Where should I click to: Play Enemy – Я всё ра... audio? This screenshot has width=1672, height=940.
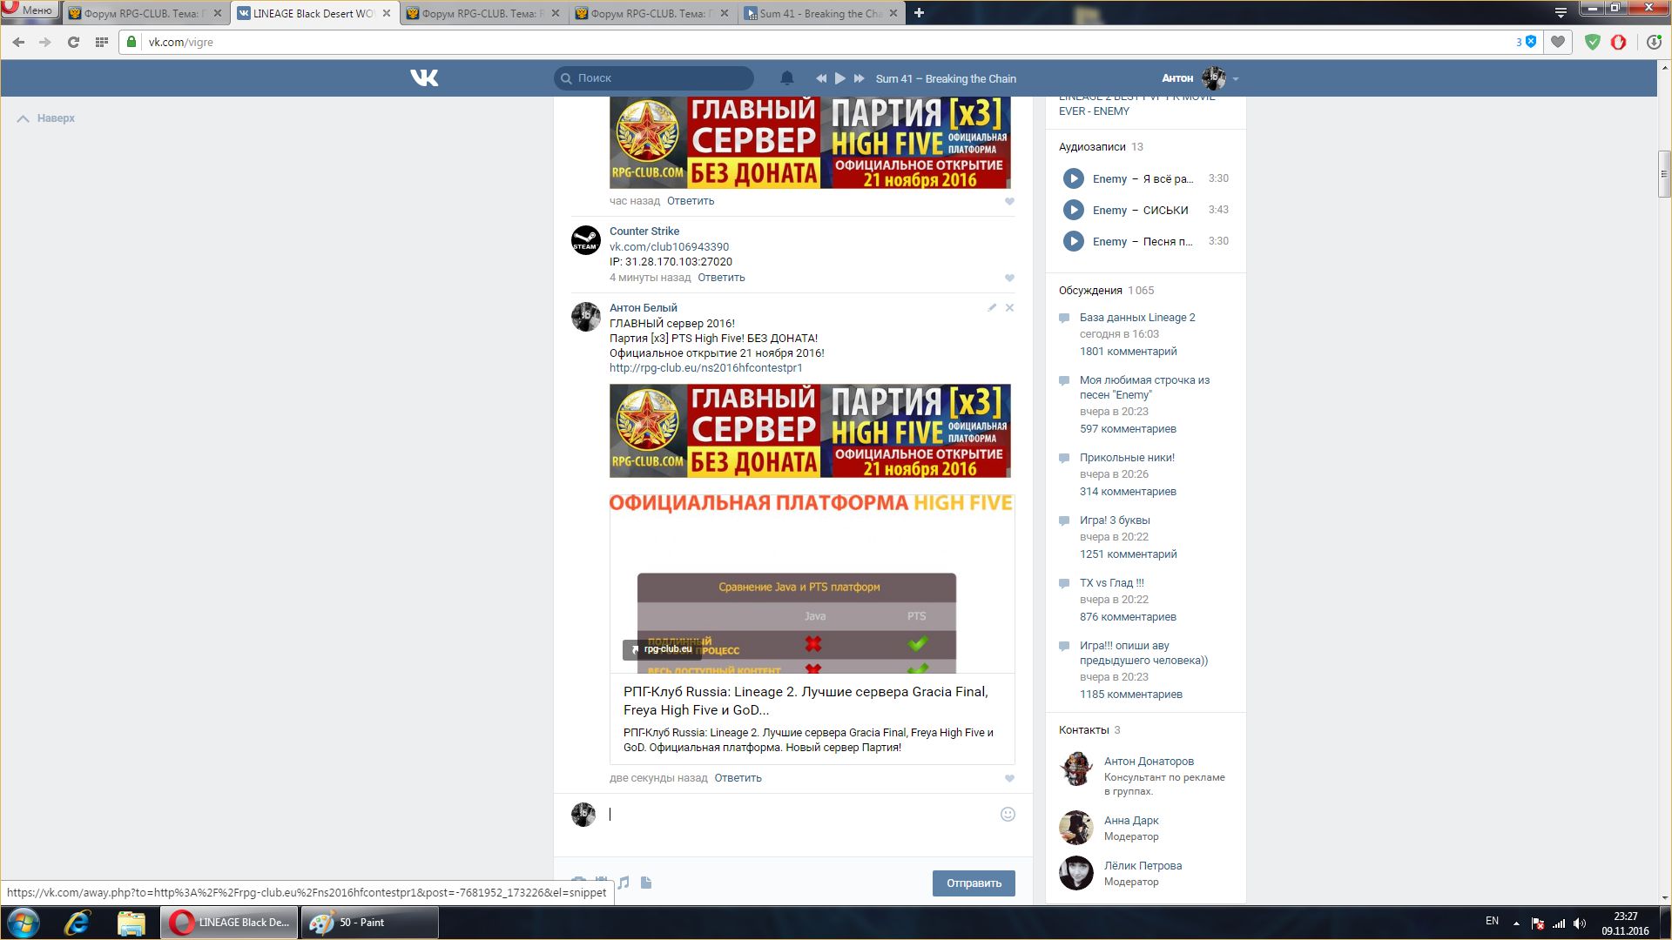click(x=1073, y=178)
